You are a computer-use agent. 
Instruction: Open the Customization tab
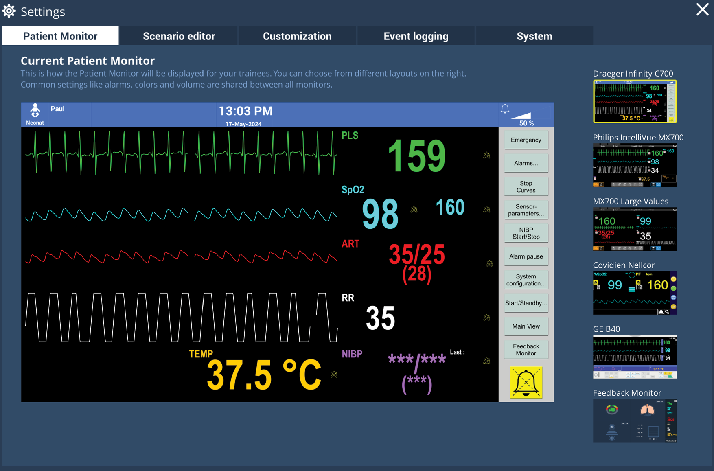297,36
